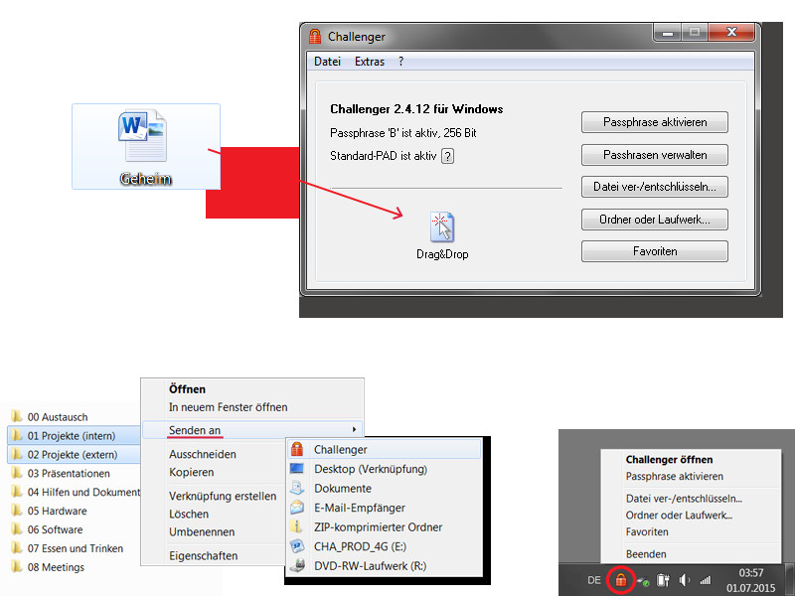Click folder icon of 03 Präsentationen
795x596 pixels.
coord(17,473)
